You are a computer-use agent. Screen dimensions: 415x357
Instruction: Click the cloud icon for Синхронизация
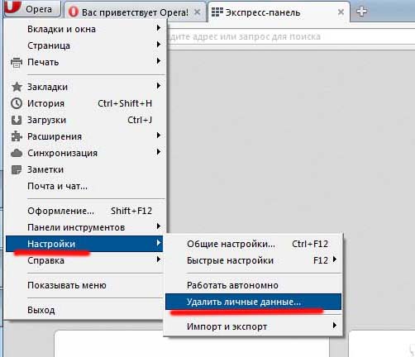pos(17,153)
